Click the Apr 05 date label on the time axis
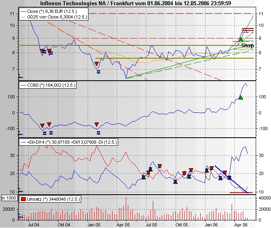Screen dimensions: 271x228 (x=123, y=225)
